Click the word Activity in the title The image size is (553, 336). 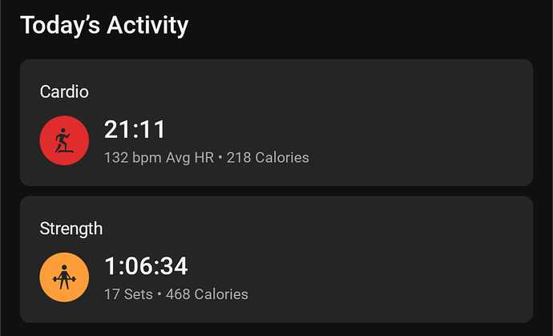147,26
